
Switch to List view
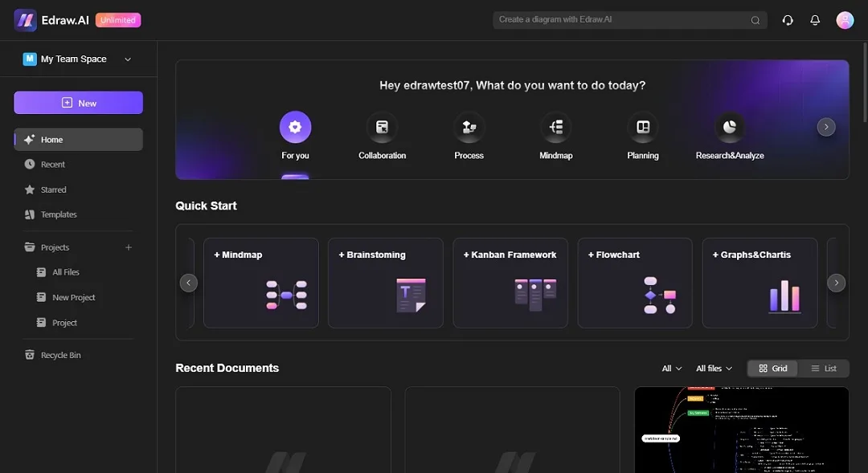(x=823, y=369)
